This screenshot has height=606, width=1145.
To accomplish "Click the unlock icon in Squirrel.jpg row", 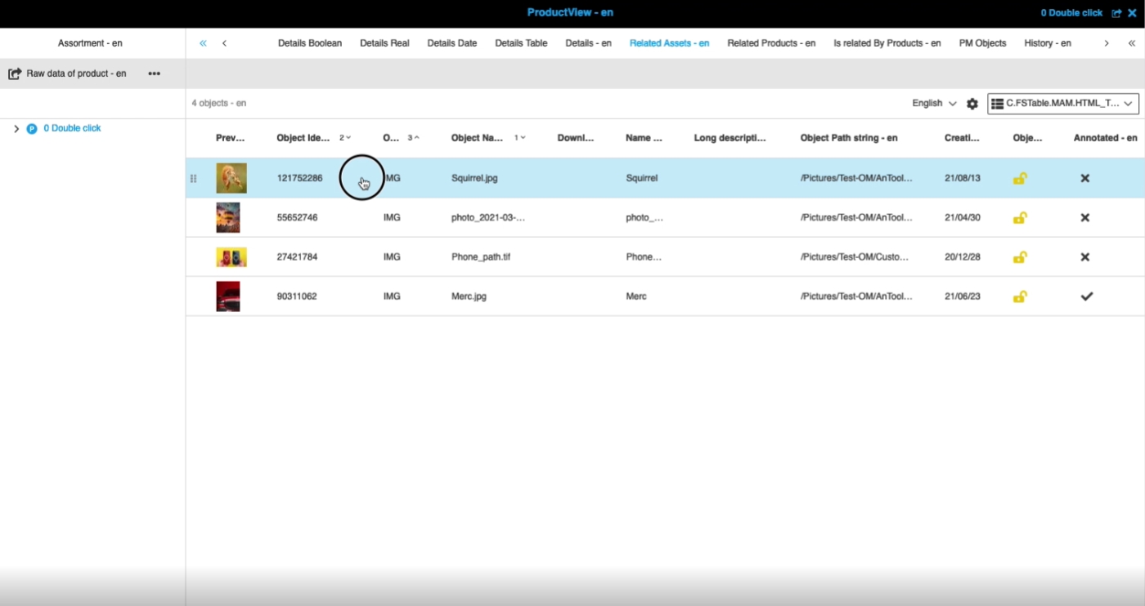I will [x=1020, y=178].
